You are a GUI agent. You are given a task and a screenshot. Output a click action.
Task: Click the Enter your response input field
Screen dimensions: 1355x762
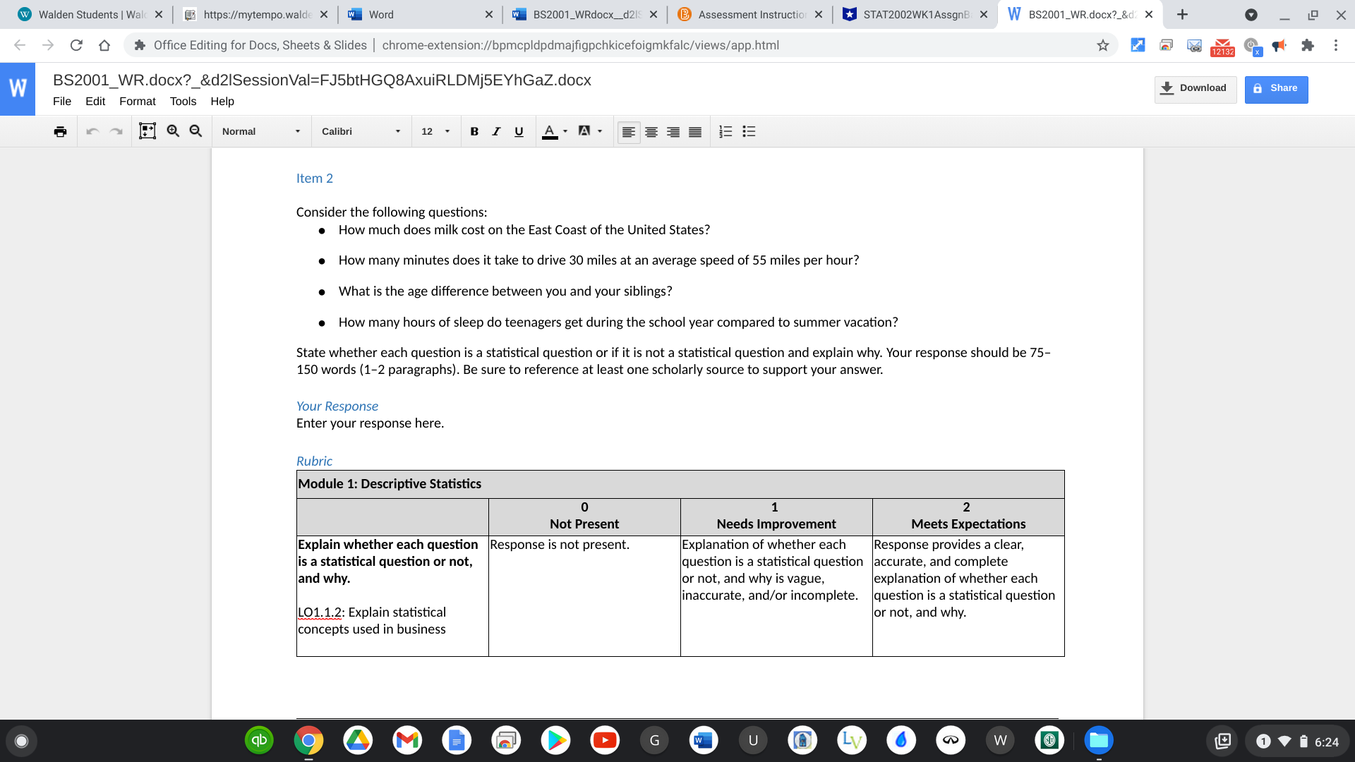pos(370,423)
